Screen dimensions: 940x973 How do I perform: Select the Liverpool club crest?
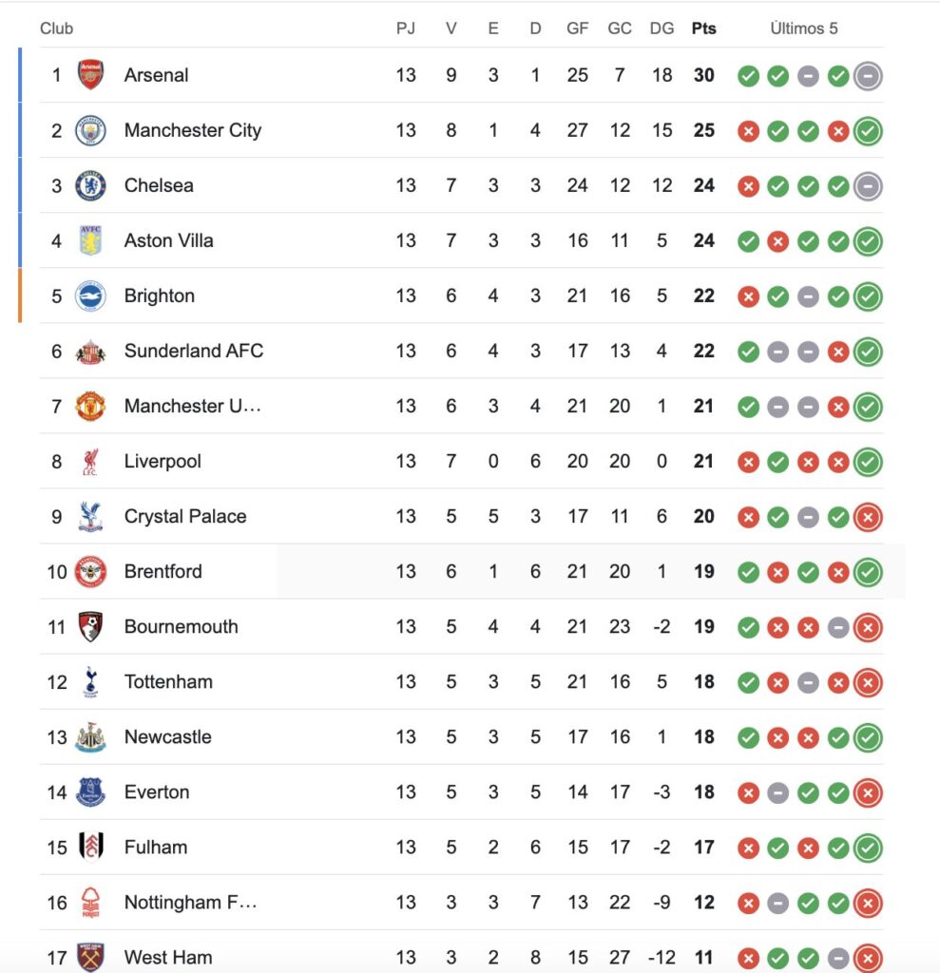pos(90,462)
